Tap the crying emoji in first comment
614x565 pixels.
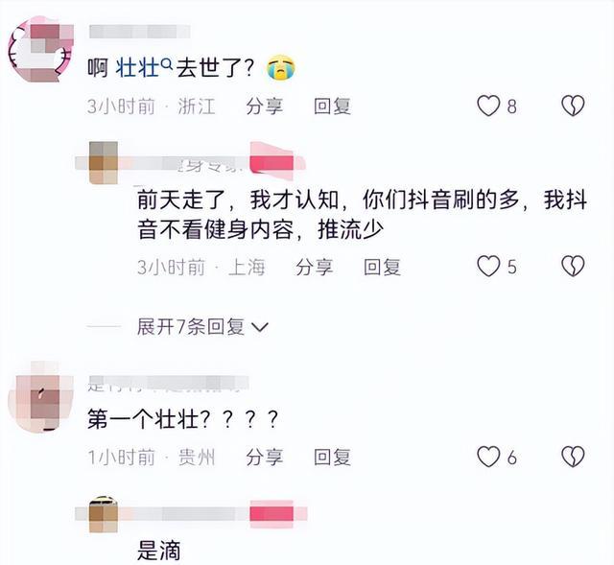(x=281, y=68)
